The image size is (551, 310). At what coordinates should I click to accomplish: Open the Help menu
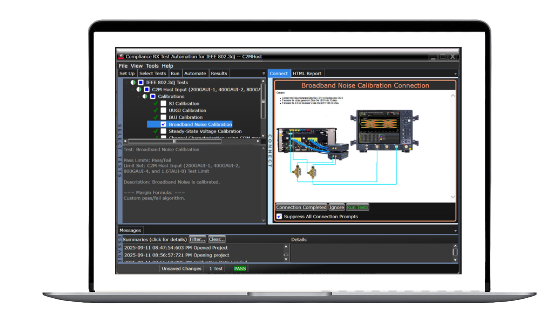pyautogui.click(x=167, y=66)
